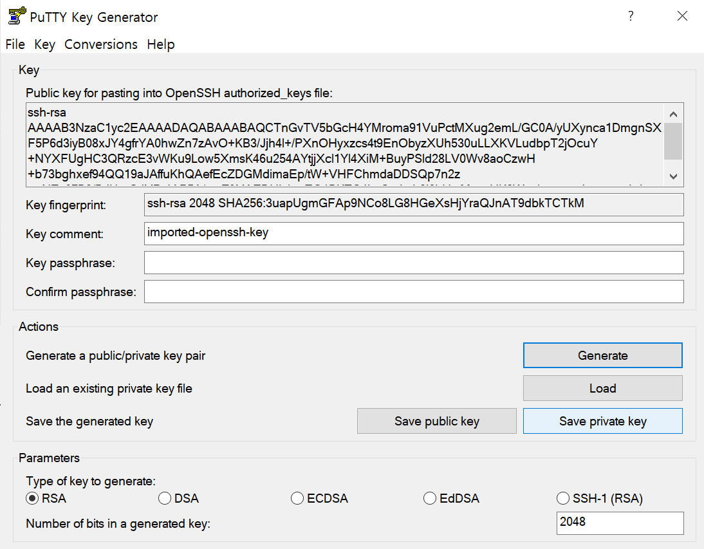This screenshot has height=549, width=704.
Task: Click Save public key button
Action: click(x=437, y=421)
